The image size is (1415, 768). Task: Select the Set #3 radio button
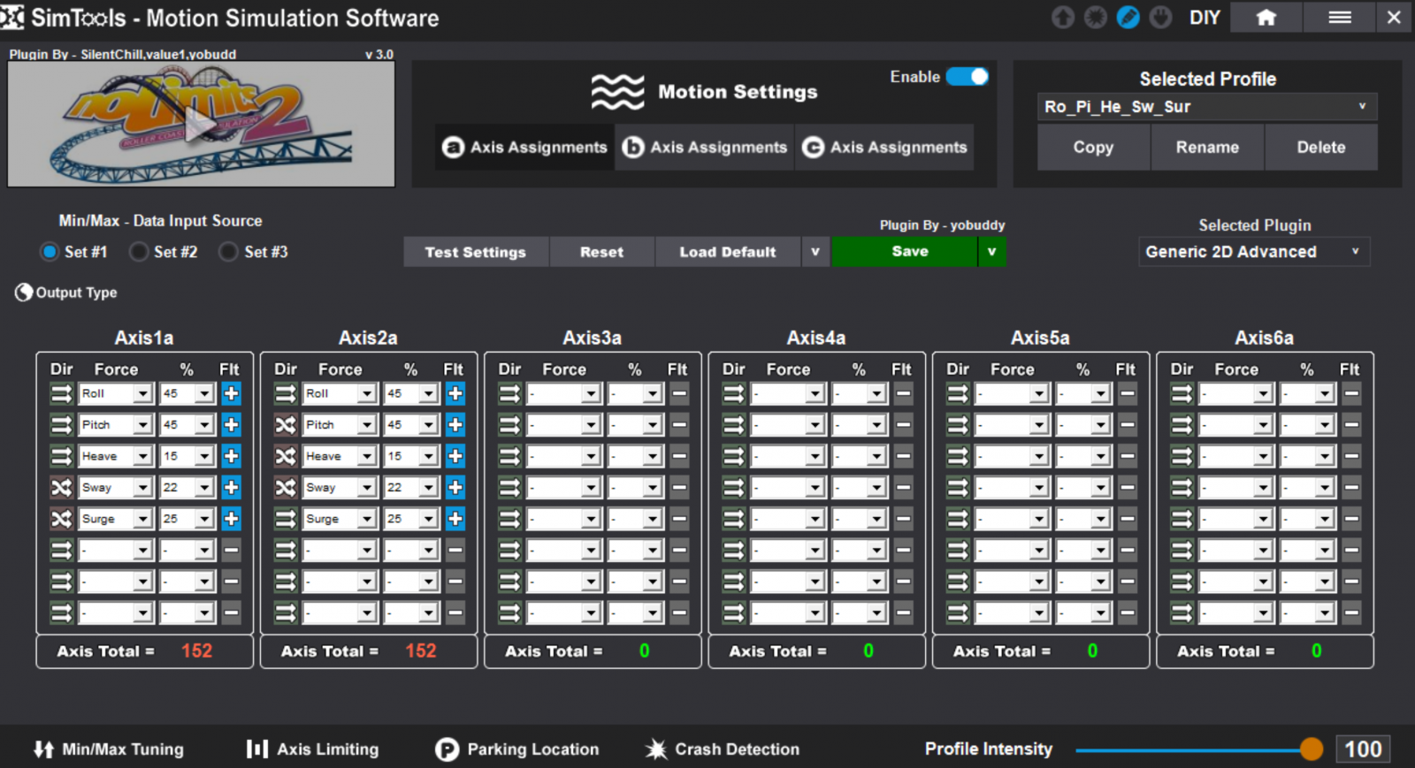(x=229, y=252)
